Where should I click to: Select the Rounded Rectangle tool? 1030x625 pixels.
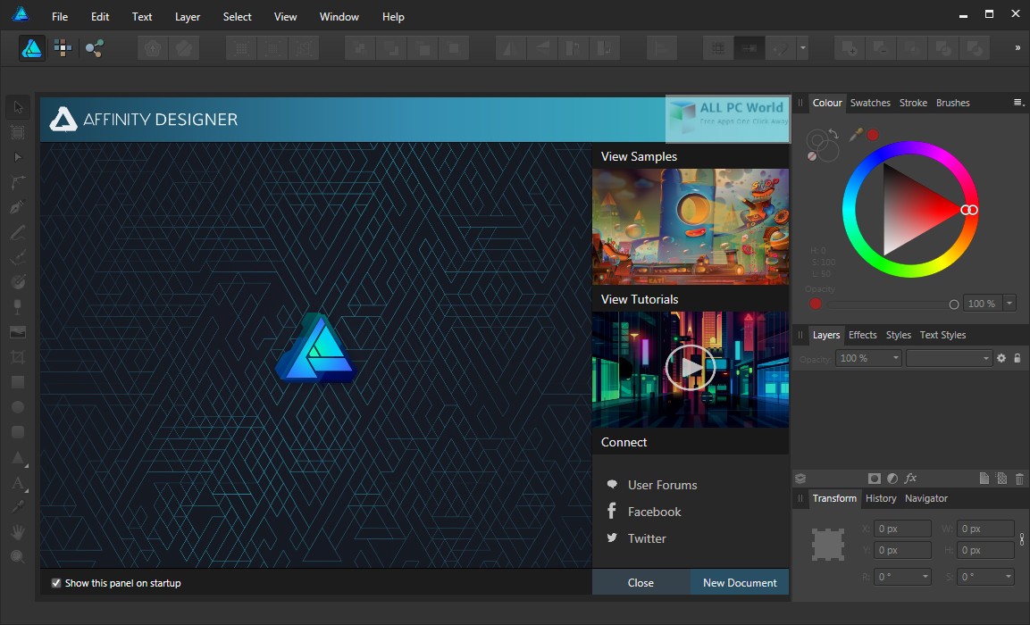(18, 431)
